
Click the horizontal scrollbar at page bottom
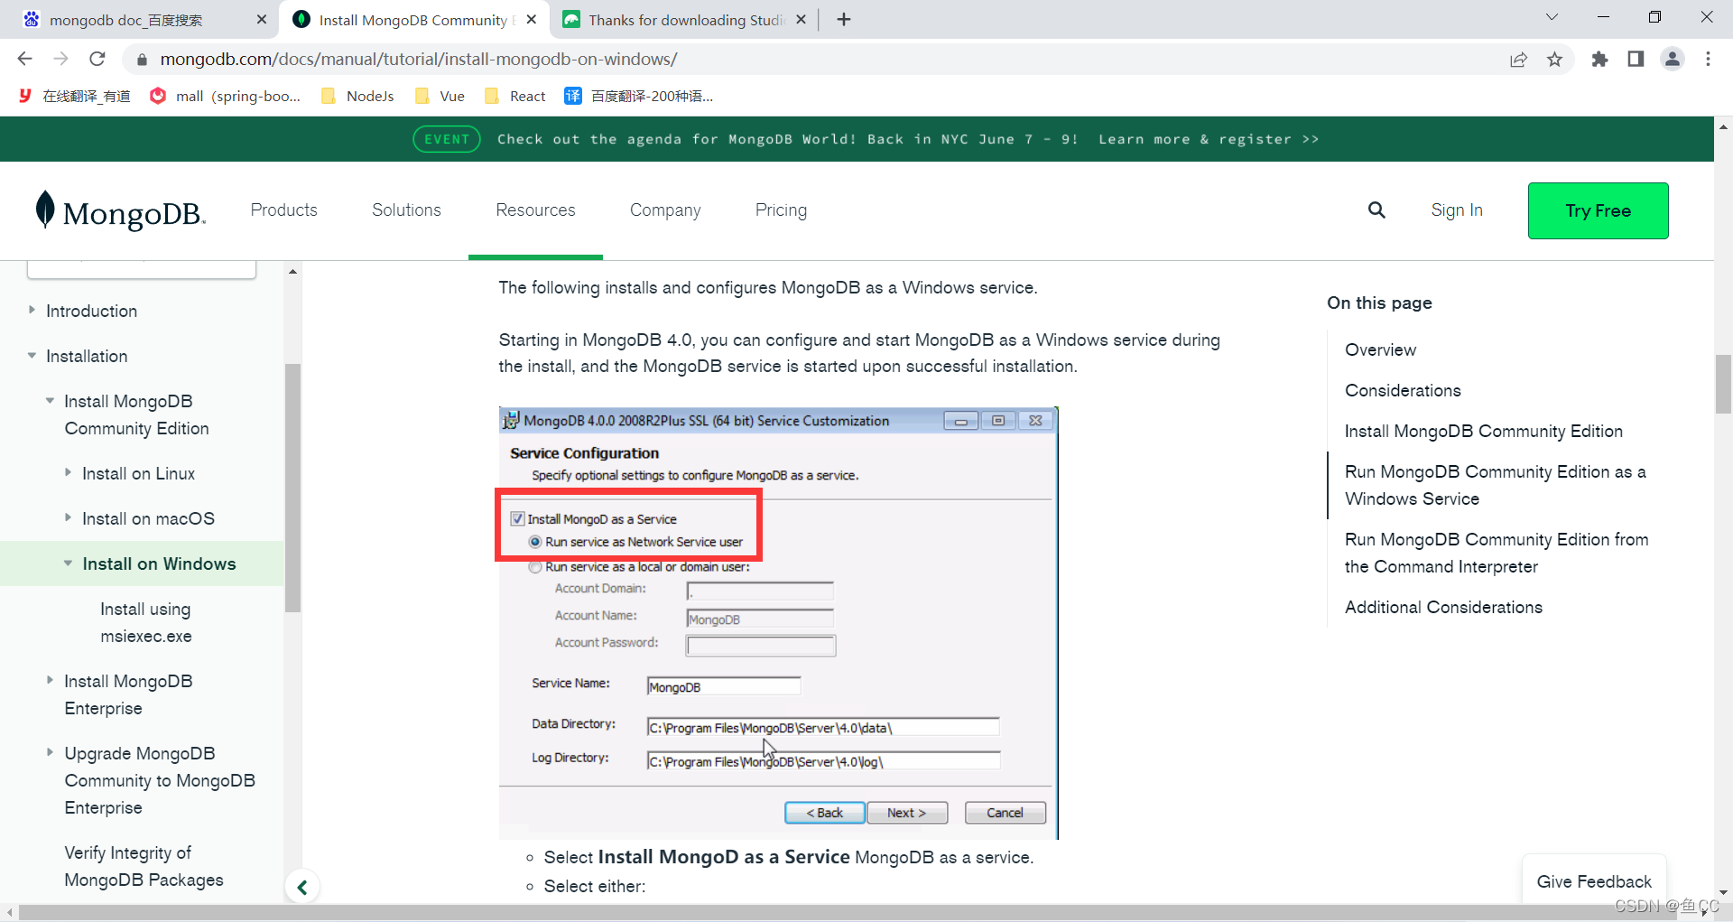coord(848,913)
